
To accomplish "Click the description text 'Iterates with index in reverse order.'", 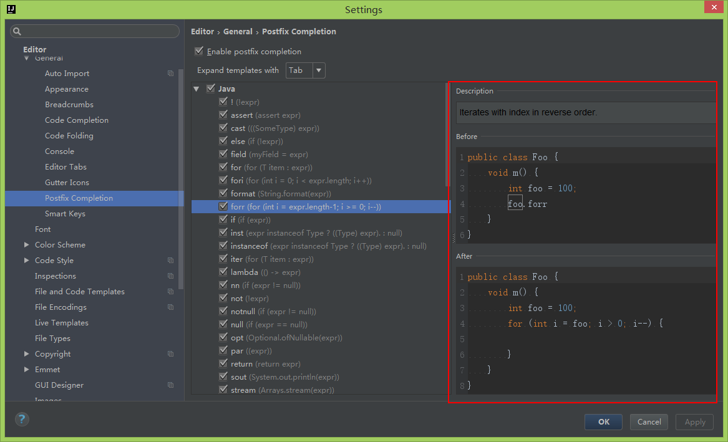I will (x=528, y=112).
